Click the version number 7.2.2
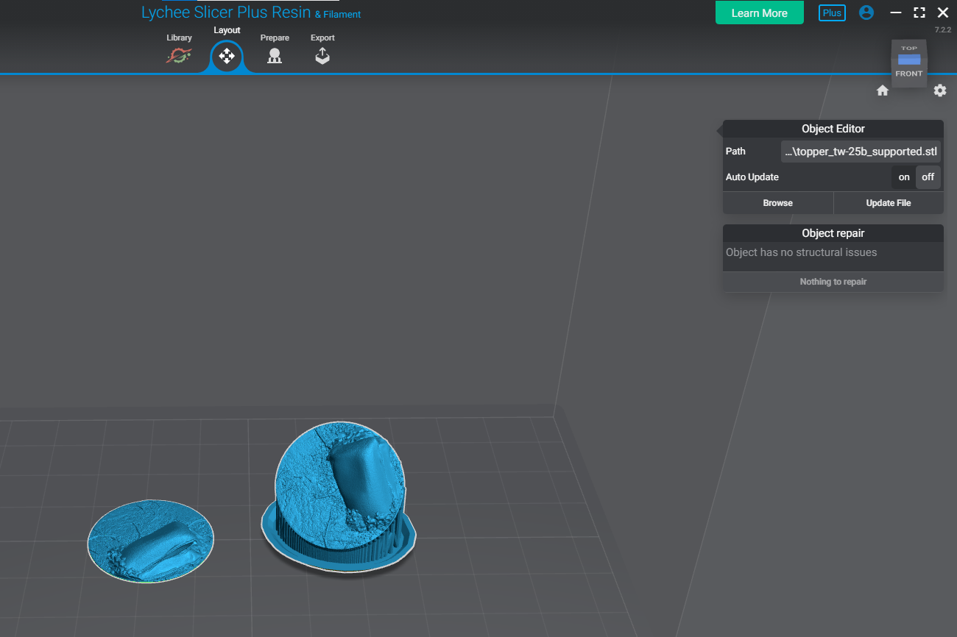The image size is (957, 637). (x=943, y=30)
